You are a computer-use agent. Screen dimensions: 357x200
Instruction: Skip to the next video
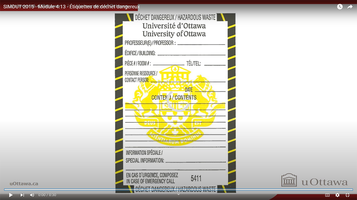[x=22, y=195]
